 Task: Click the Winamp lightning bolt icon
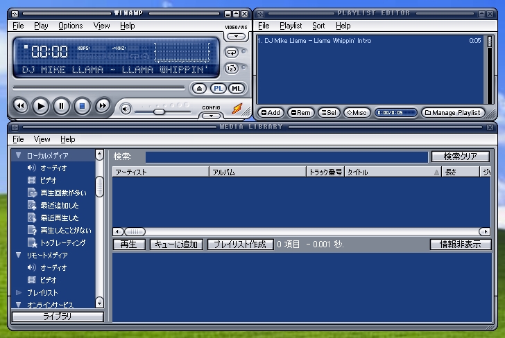click(237, 109)
